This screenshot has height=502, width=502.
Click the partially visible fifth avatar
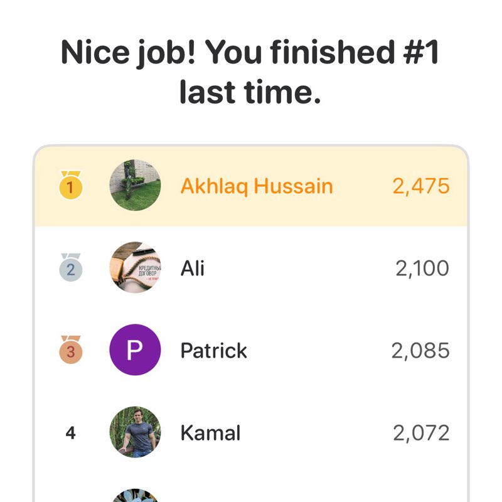pyautogui.click(x=135, y=496)
